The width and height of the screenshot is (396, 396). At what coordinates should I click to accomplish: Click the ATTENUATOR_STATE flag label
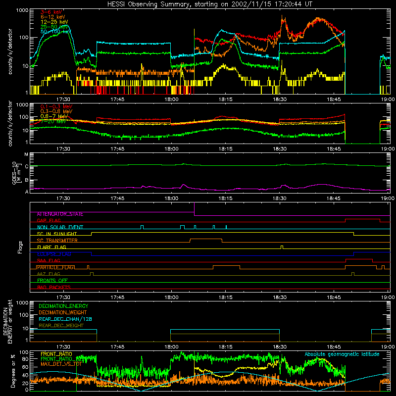(60, 214)
